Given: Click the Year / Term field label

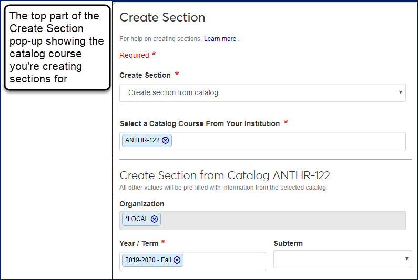Looking at the screenshot, I should 139,243.
